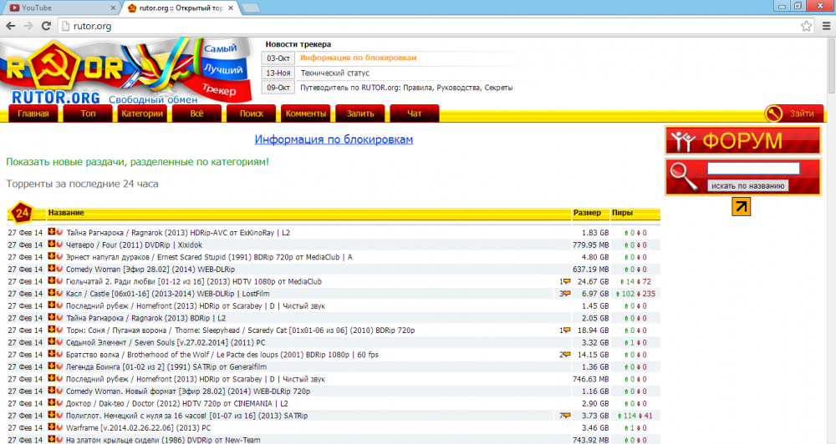The height and width of the screenshot is (444, 836).
Task: Bookmark page with star icon
Action: click(806, 26)
